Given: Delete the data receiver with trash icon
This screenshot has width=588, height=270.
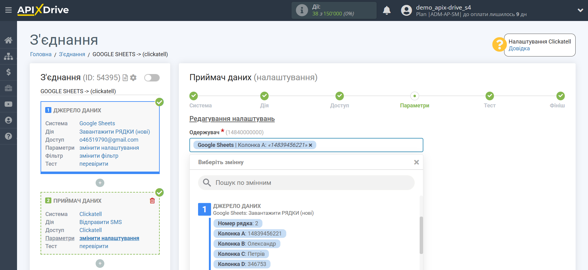Looking at the screenshot, I should point(152,201).
